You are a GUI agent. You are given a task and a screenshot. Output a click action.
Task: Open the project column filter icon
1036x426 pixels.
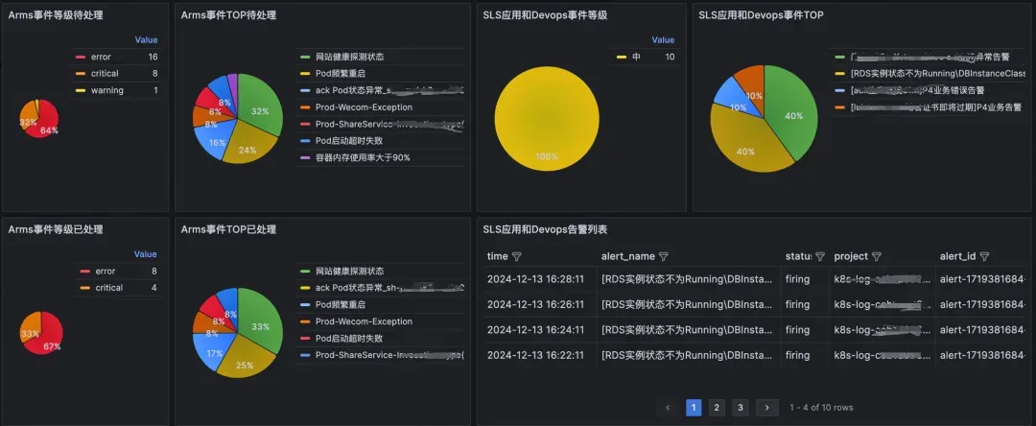coord(877,256)
